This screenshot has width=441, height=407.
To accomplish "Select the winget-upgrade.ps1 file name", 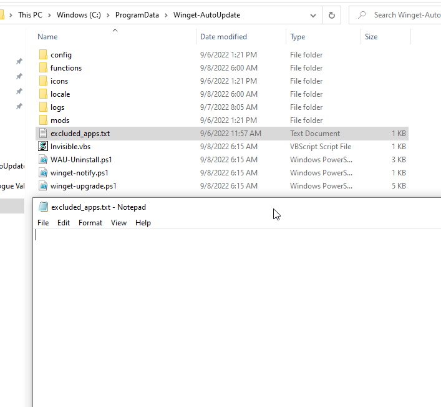I will pos(83,186).
